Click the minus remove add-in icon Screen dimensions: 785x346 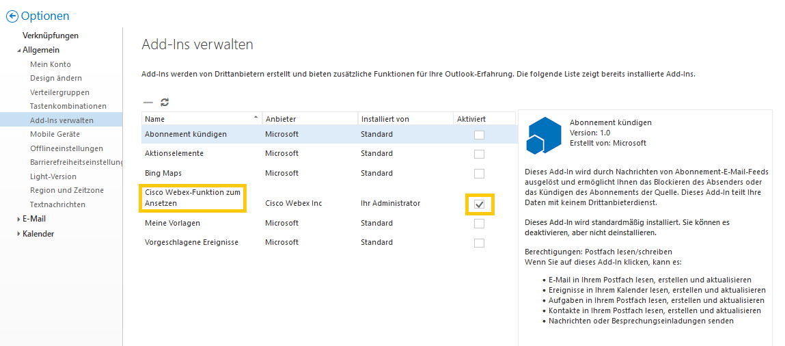click(148, 102)
